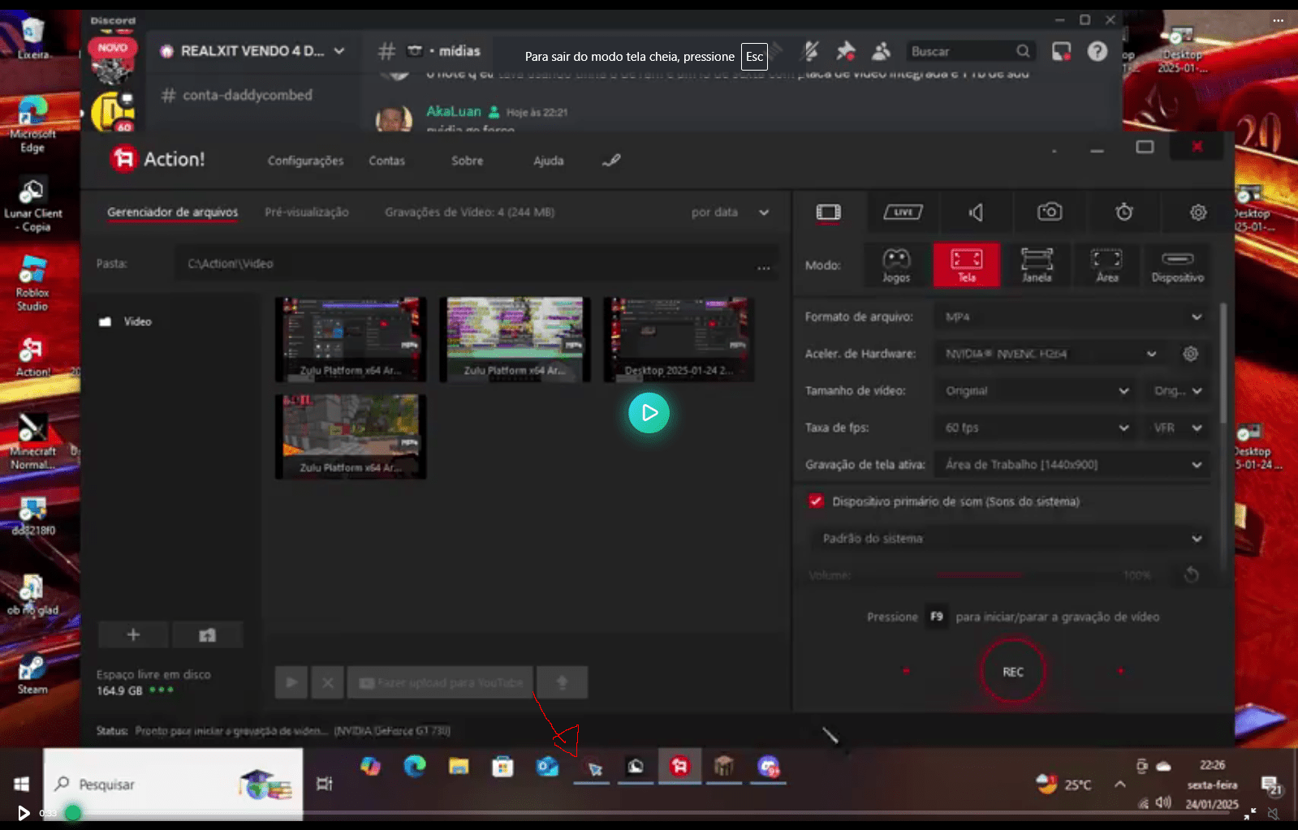Delete selected recording with X button

(x=328, y=682)
